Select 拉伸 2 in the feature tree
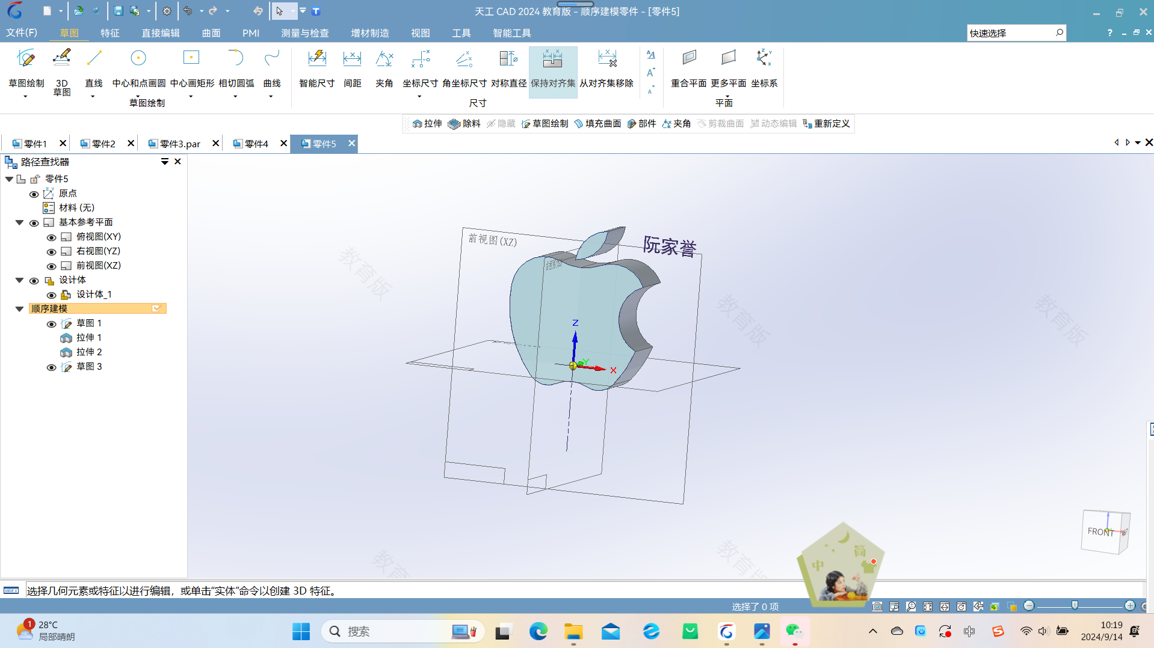The image size is (1154, 648). coord(89,352)
